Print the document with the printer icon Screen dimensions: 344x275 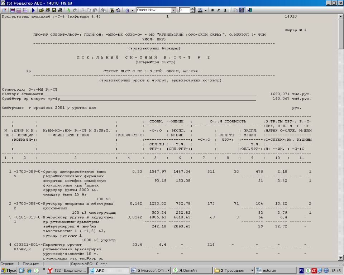click(x=60, y=10)
